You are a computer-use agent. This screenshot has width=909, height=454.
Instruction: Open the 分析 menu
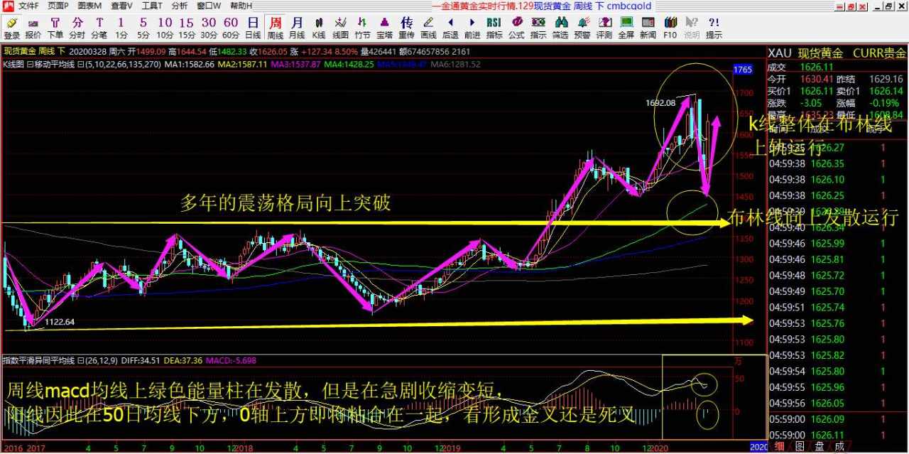point(180,5)
